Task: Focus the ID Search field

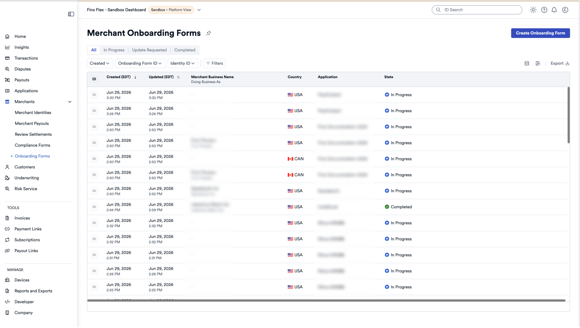Action: click(477, 10)
